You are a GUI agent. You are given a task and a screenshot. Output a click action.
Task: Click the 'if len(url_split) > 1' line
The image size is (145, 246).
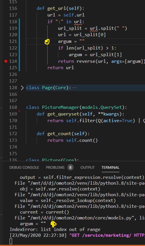[x=87, y=48]
